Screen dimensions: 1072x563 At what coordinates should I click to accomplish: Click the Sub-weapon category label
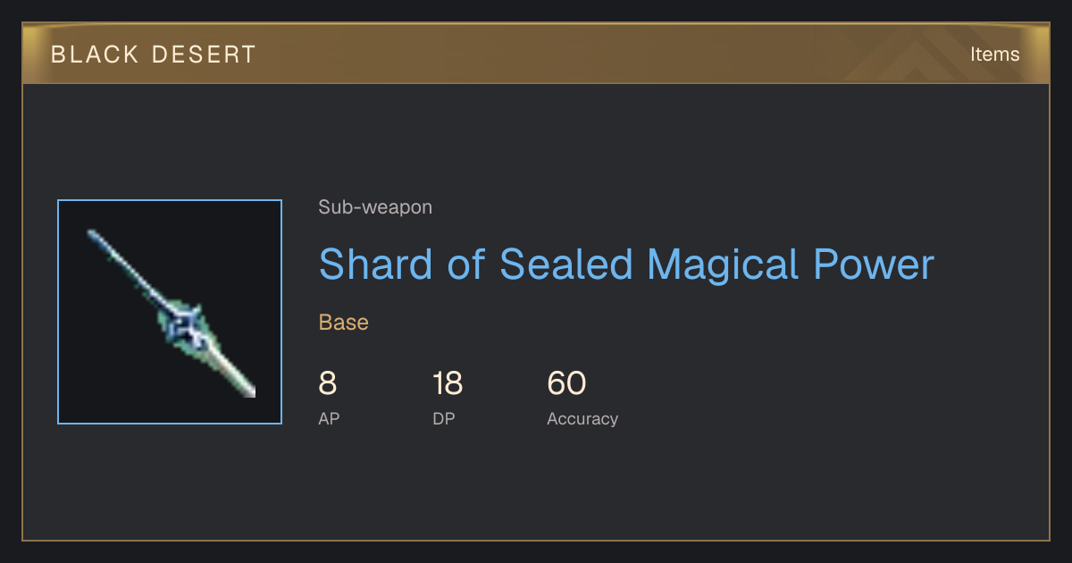pos(375,207)
